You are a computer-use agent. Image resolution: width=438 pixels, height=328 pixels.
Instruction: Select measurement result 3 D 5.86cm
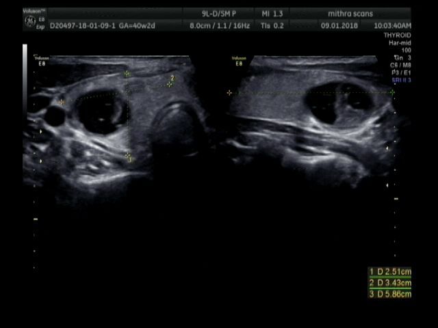390,292
